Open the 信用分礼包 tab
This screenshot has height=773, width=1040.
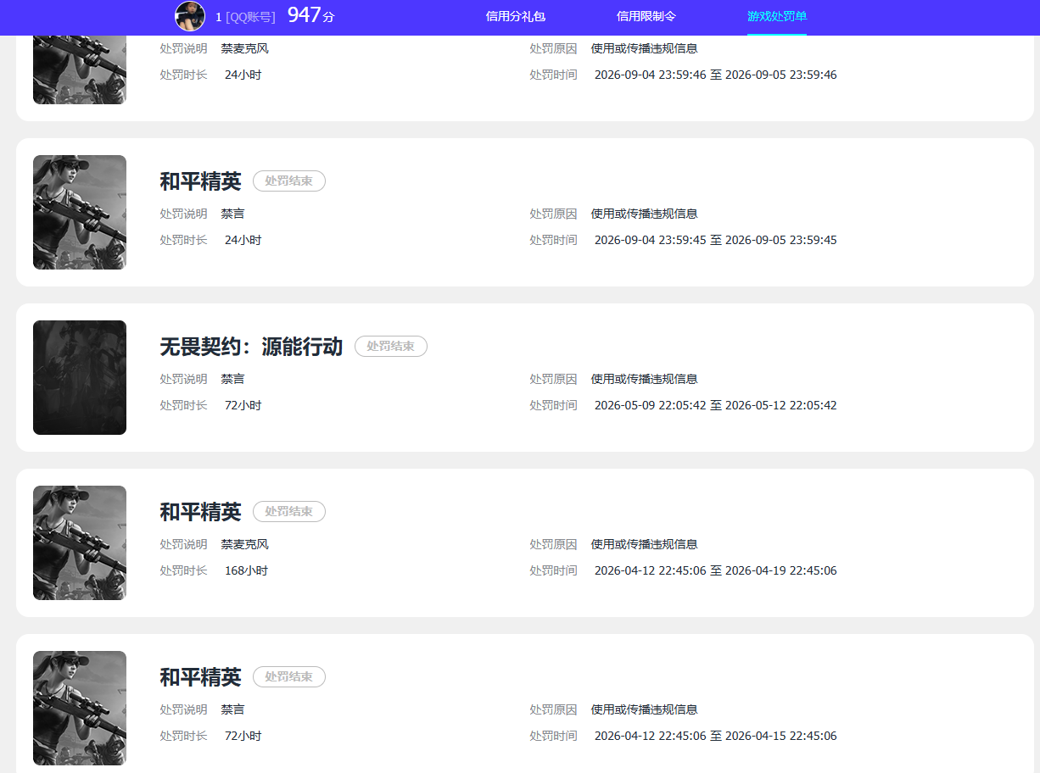point(515,16)
